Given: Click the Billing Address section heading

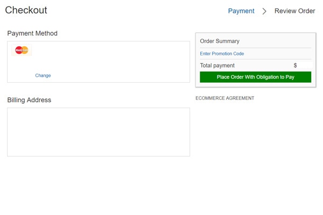Looking at the screenshot, I should click(29, 100).
